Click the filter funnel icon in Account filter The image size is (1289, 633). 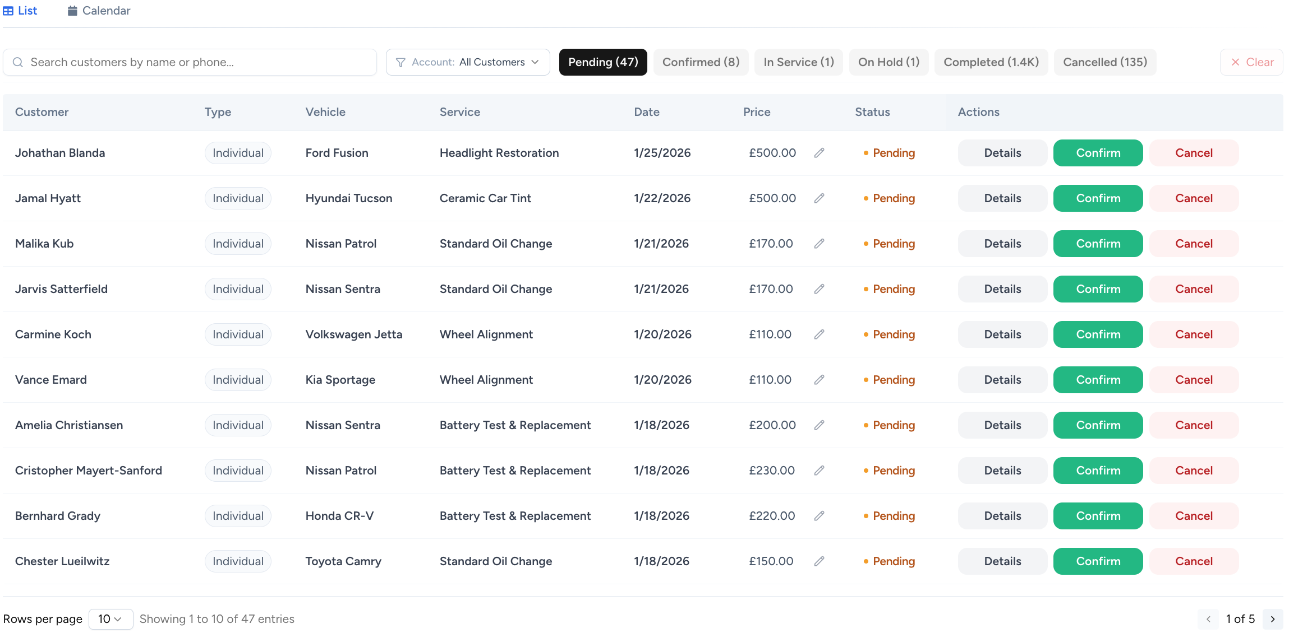coord(400,62)
